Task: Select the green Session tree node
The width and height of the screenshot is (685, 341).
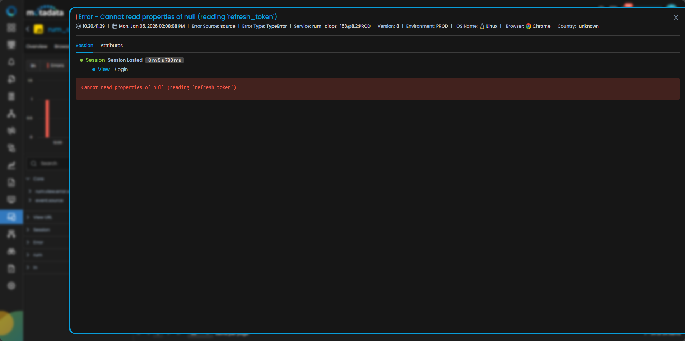Action: [95, 60]
